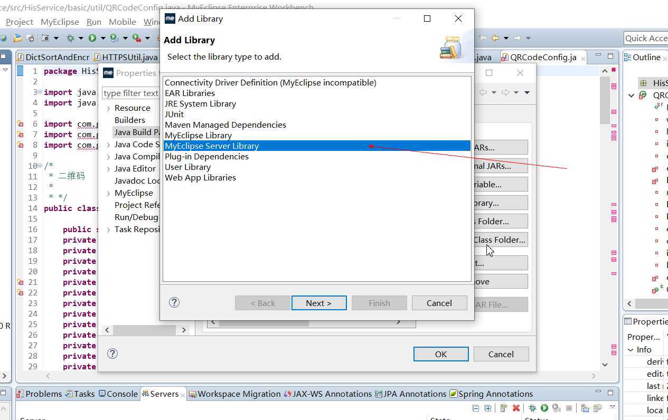Click the green Run icon in main toolbar
The height and width of the screenshot is (420, 668).
click(92, 38)
